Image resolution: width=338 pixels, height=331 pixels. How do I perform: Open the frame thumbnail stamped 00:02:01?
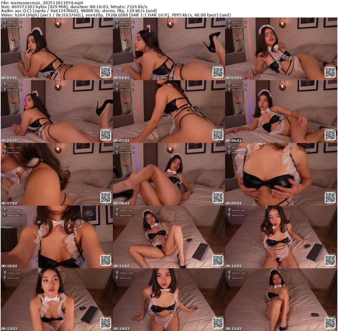[169, 49]
